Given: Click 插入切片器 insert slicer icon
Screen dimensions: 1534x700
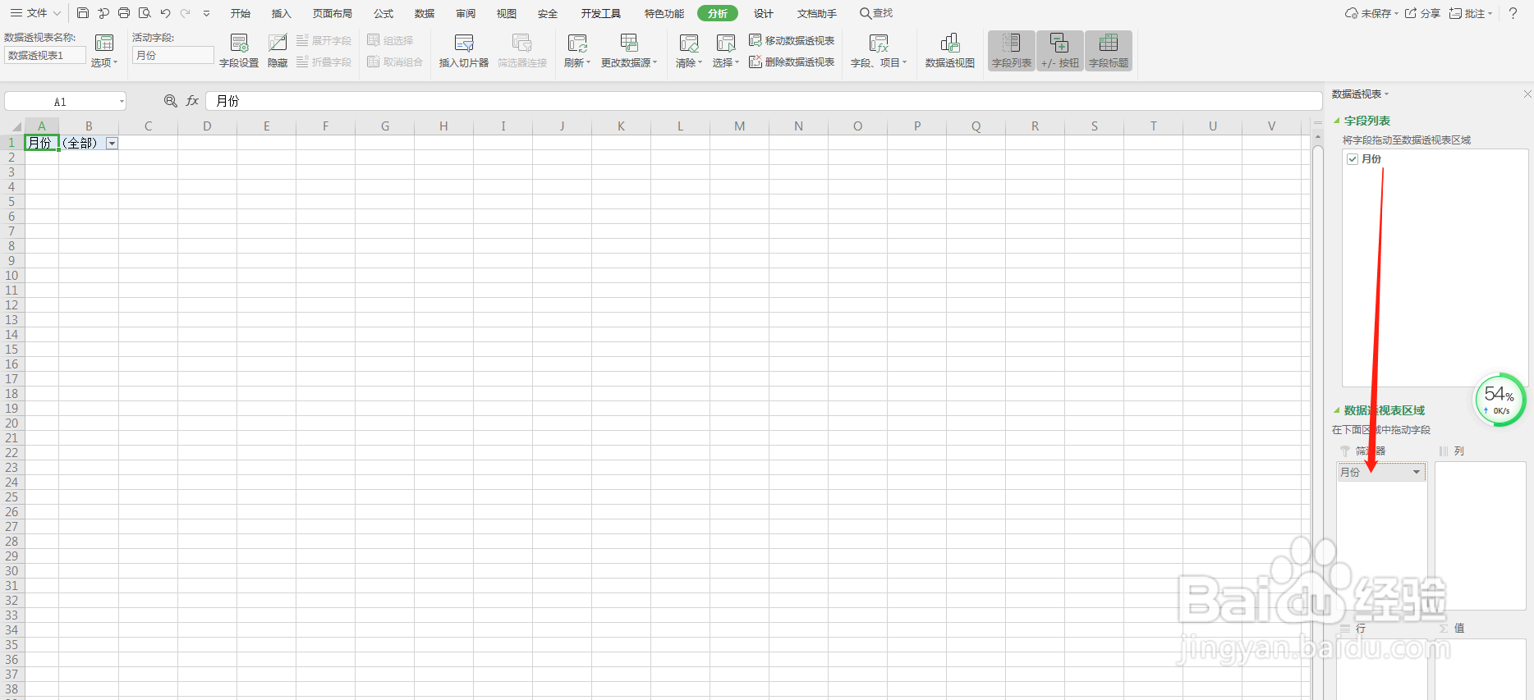Looking at the screenshot, I should tap(464, 43).
